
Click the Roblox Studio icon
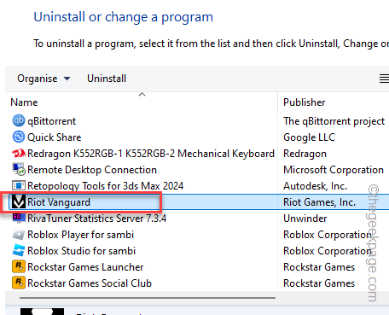point(19,251)
